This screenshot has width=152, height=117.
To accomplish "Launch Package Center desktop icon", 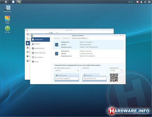I will [7, 20].
